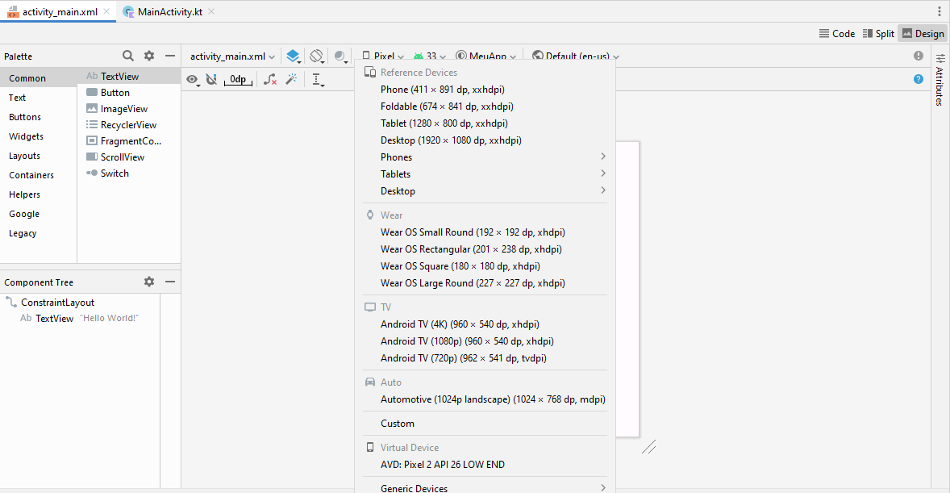Toggle view options eye icon
The height and width of the screenshot is (493, 950).
click(x=193, y=79)
